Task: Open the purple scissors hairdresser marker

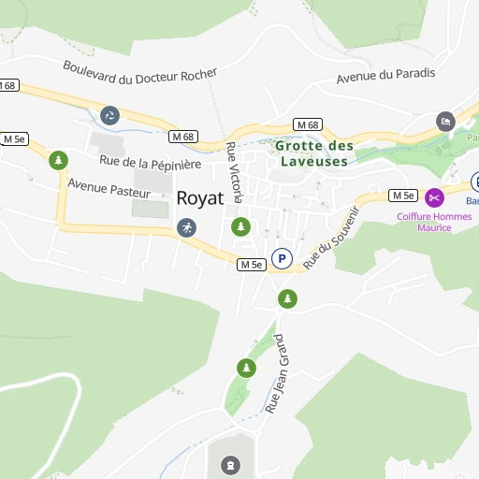Action: [434, 197]
